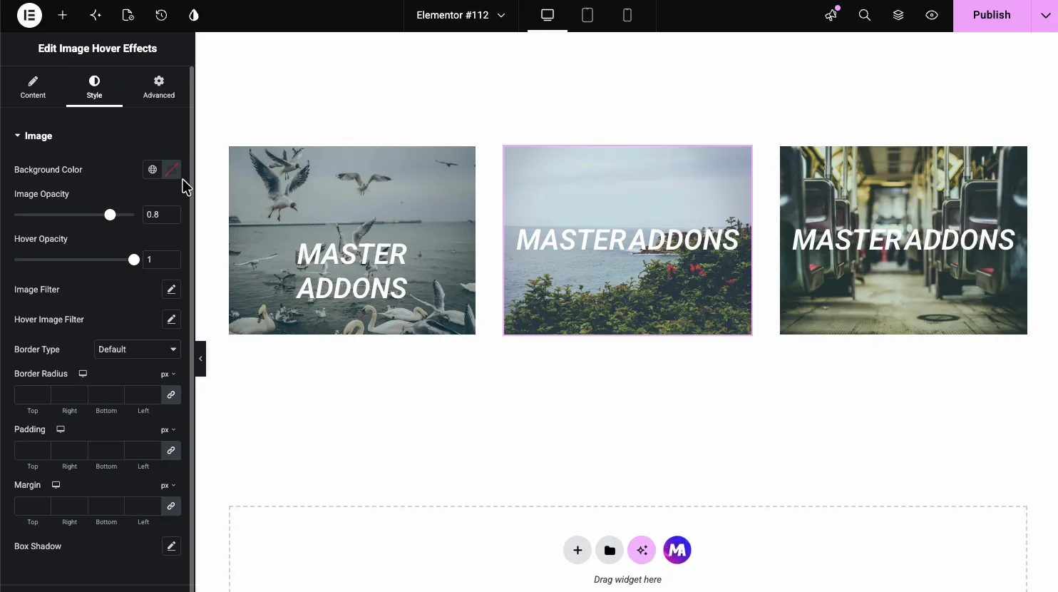Toggle Margin linked values

[x=171, y=506]
